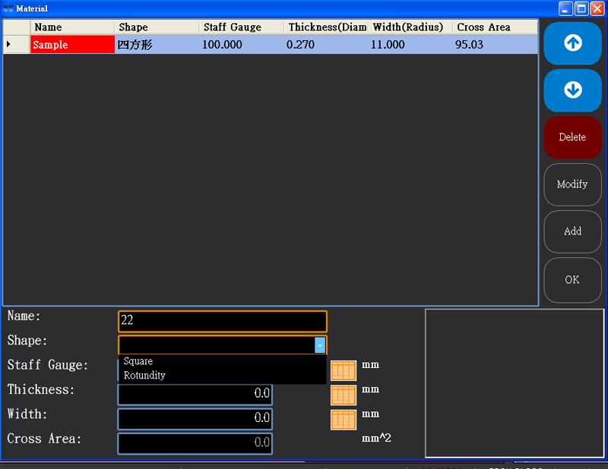Open keypad icon beside Width field
608x469 pixels.
[x=344, y=420]
